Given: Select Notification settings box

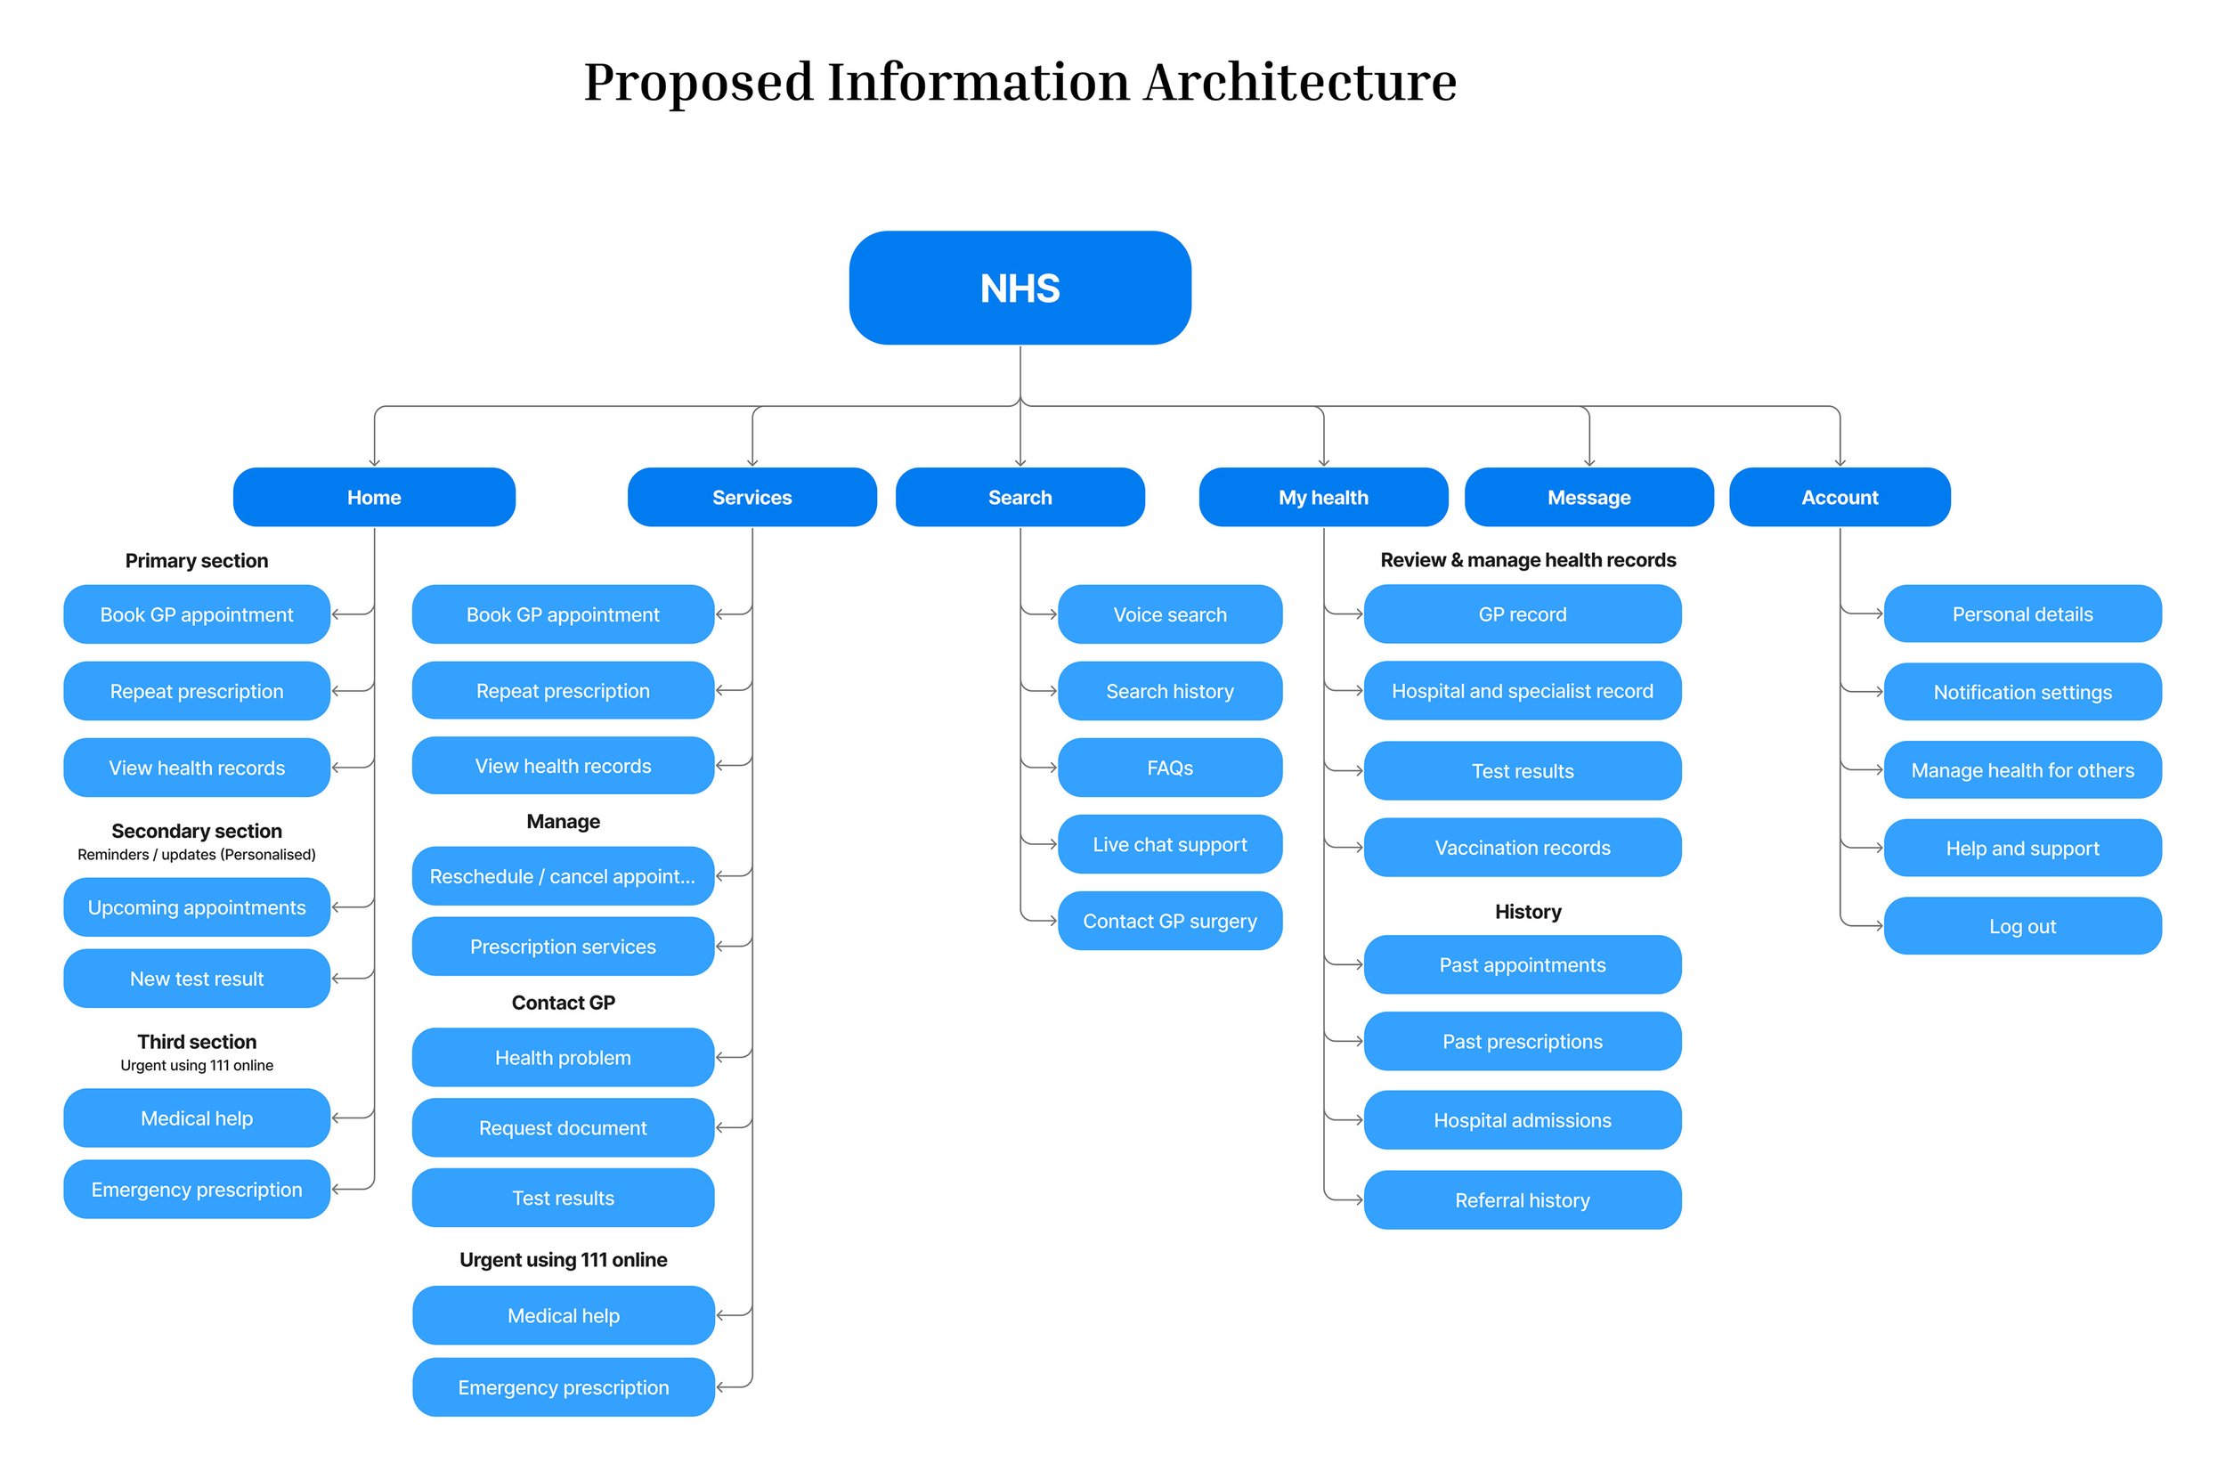Looking at the screenshot, I should pos(2022,692).
